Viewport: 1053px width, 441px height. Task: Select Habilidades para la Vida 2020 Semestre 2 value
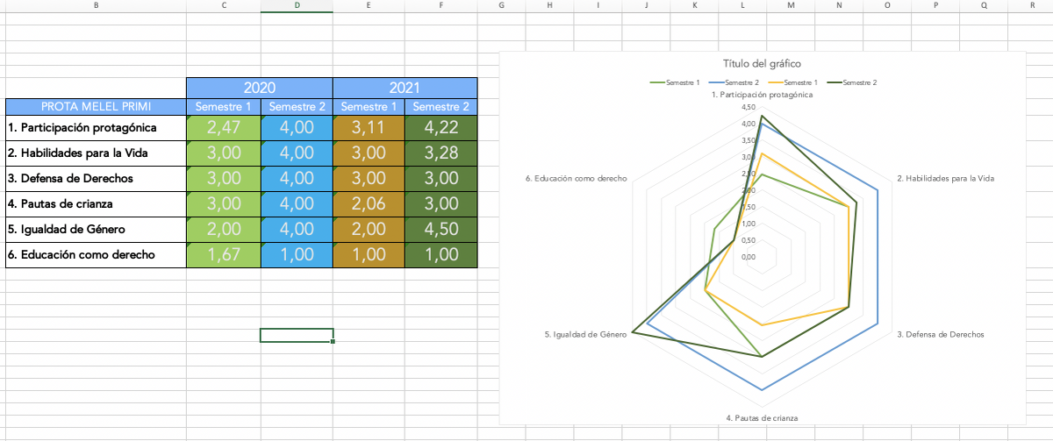(x=297, y=153)
